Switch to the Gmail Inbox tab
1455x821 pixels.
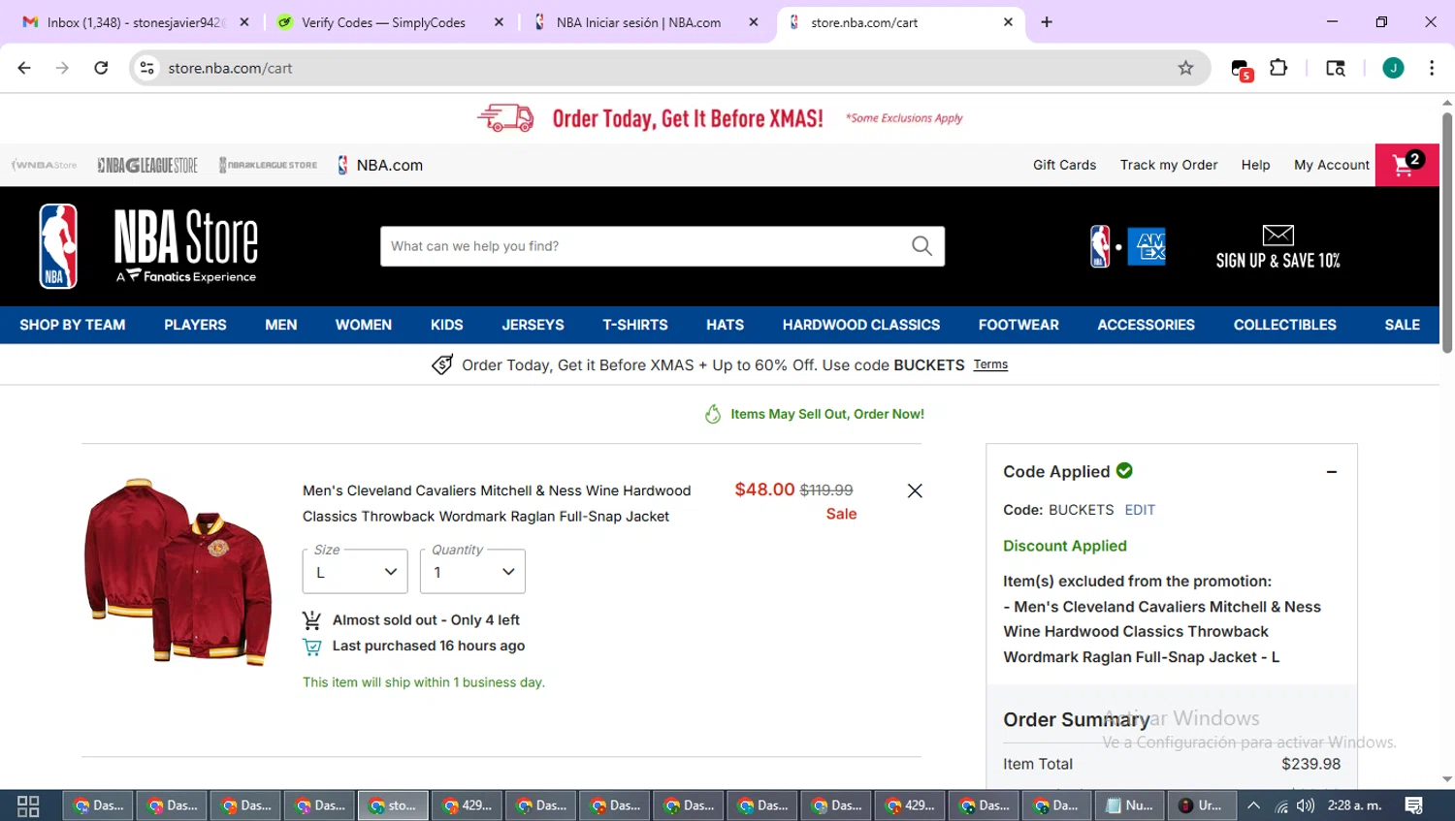pyautogui.click(x=136, y=22)
